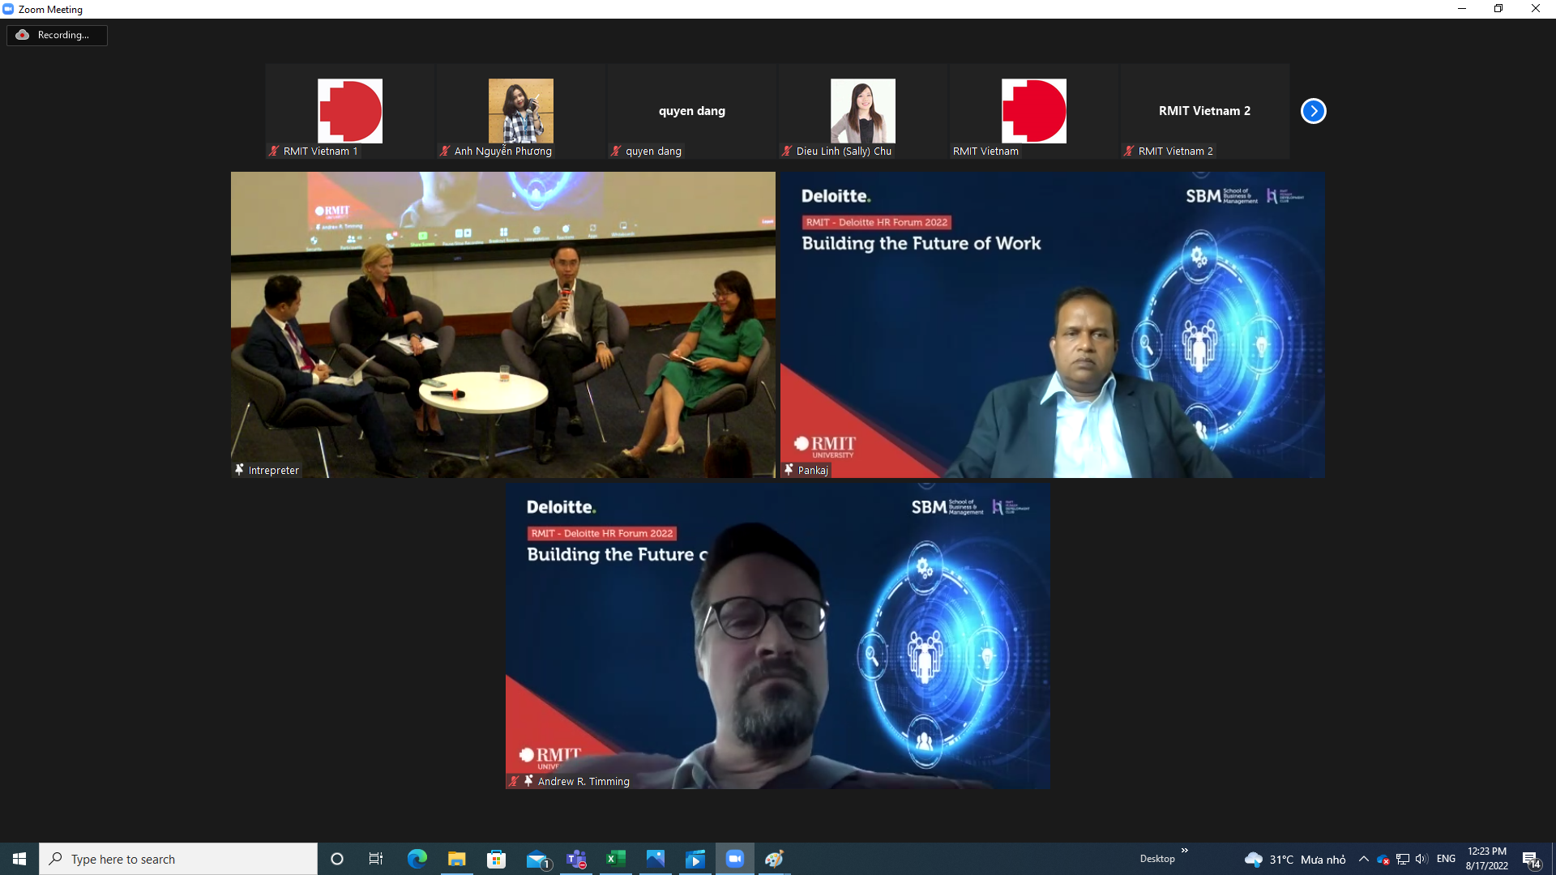1556x875 pixels.
Task: Click the OneDrive tray icon
Action: (x=1383, y=859)
